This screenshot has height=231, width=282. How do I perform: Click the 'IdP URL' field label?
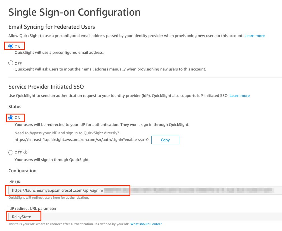coord(15,182)
